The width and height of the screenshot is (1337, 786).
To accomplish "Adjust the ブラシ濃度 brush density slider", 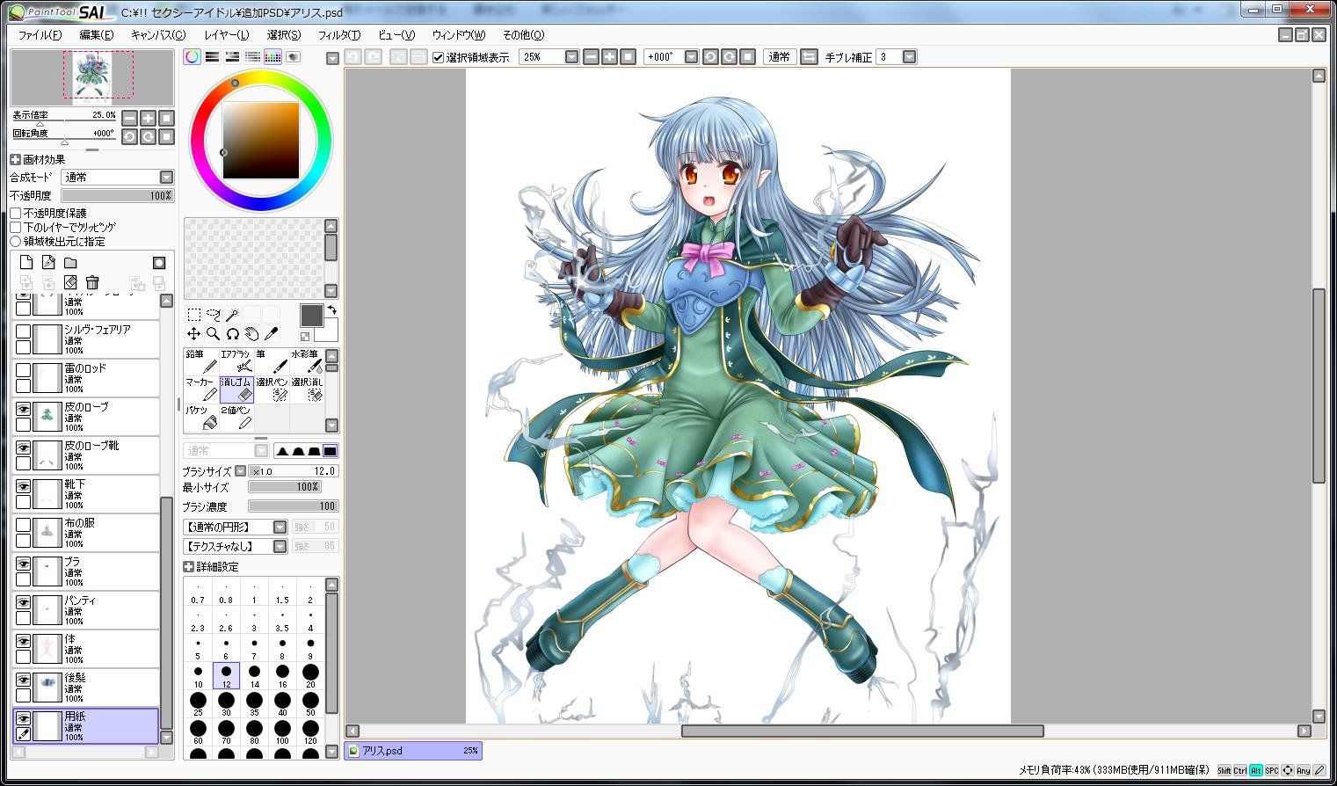I will (x=293, y=506).
